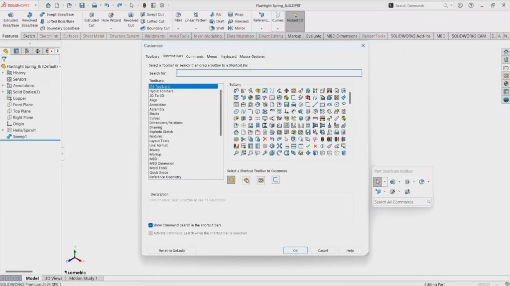
Task: Open the Mouse Gestures tab
Action: click(252, 56)
